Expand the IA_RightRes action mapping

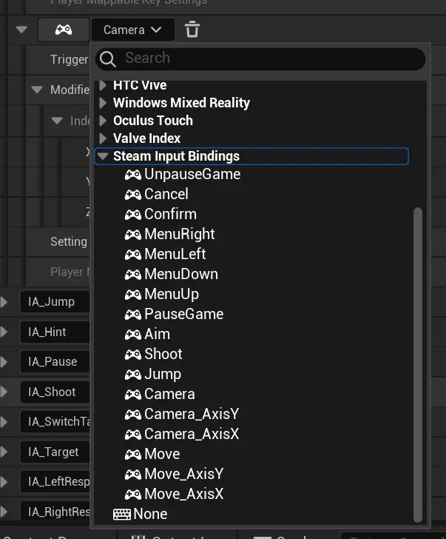(x=4, y=512)
